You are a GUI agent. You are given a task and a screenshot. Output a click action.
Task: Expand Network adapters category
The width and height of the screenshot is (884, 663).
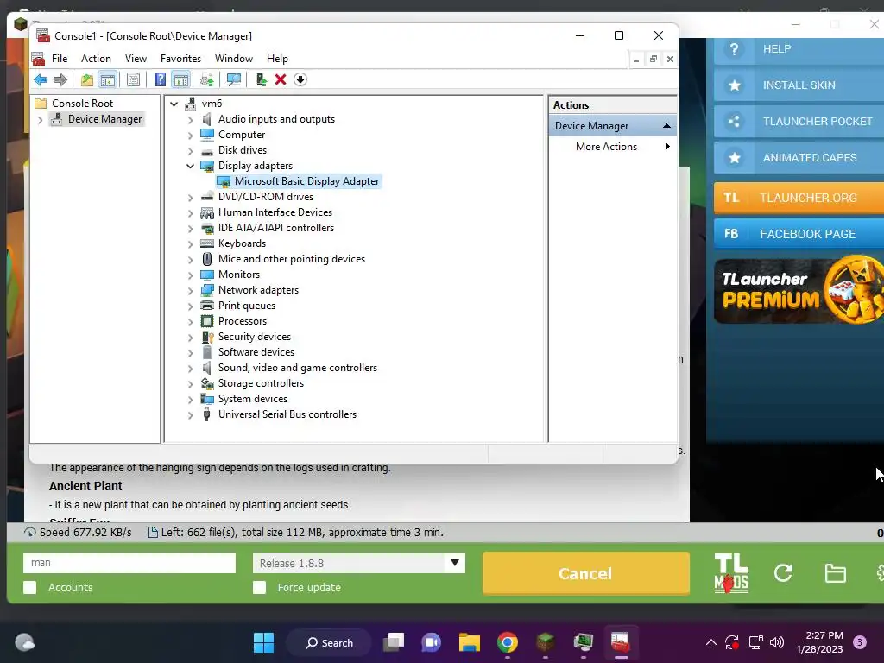point(190,290)
